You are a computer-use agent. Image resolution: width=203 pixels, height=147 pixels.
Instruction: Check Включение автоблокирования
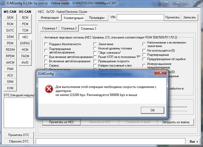coord(46,61)
